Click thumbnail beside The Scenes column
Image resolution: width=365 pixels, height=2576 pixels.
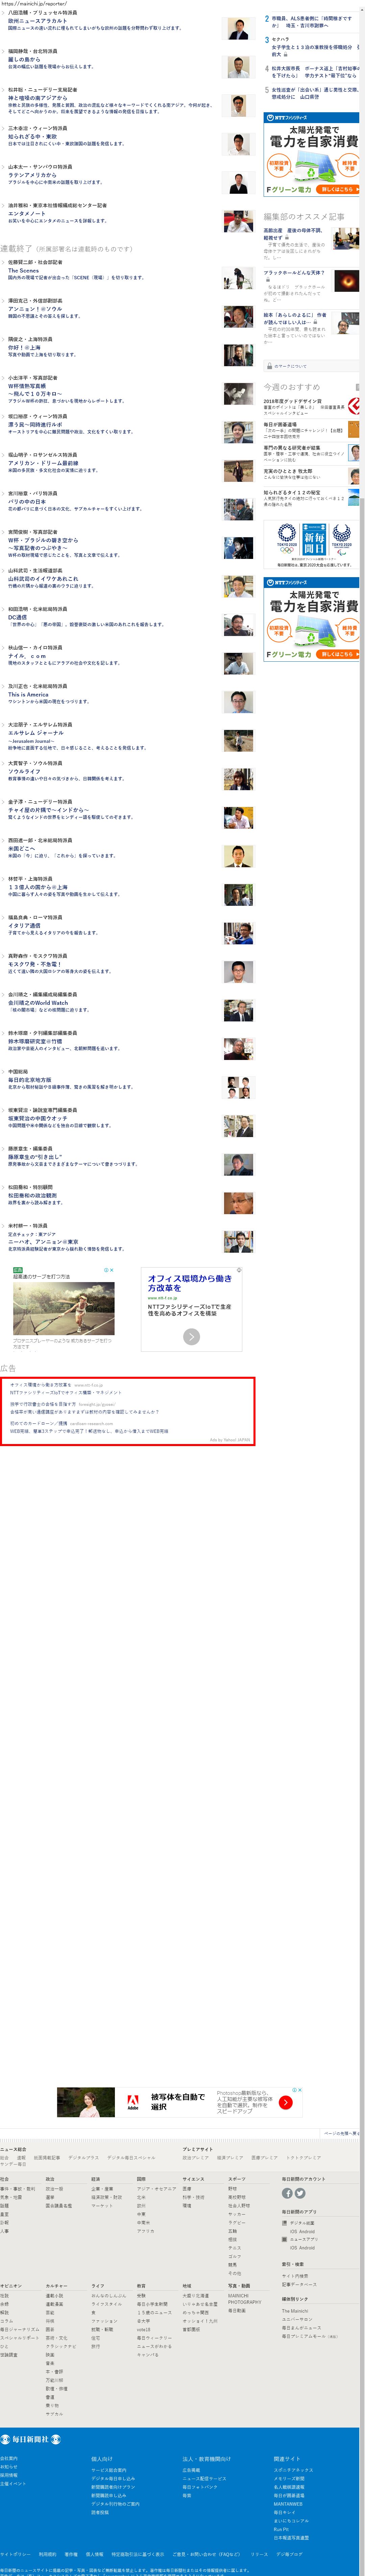(x=238, y=278)
